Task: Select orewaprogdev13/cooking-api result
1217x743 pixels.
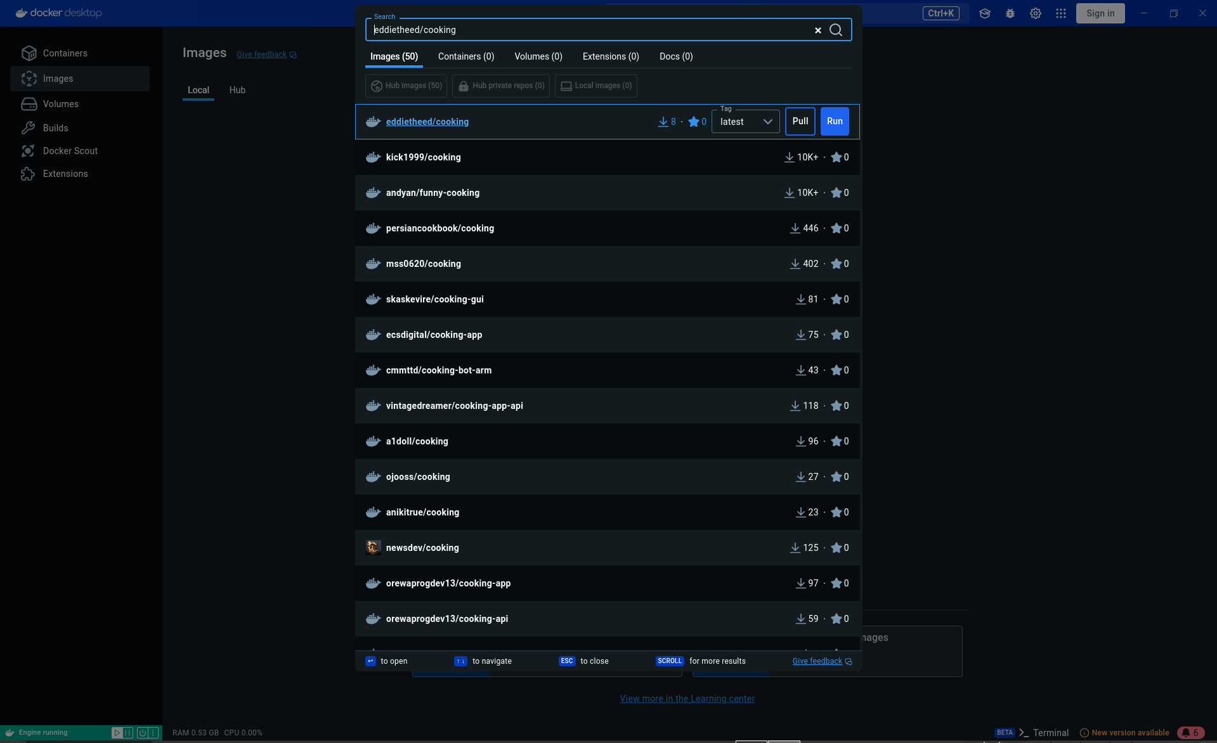Action: click(608, 619)
